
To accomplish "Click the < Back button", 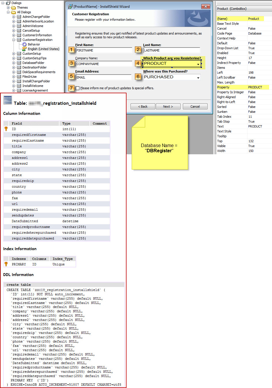I will click(x=143, y=106).
